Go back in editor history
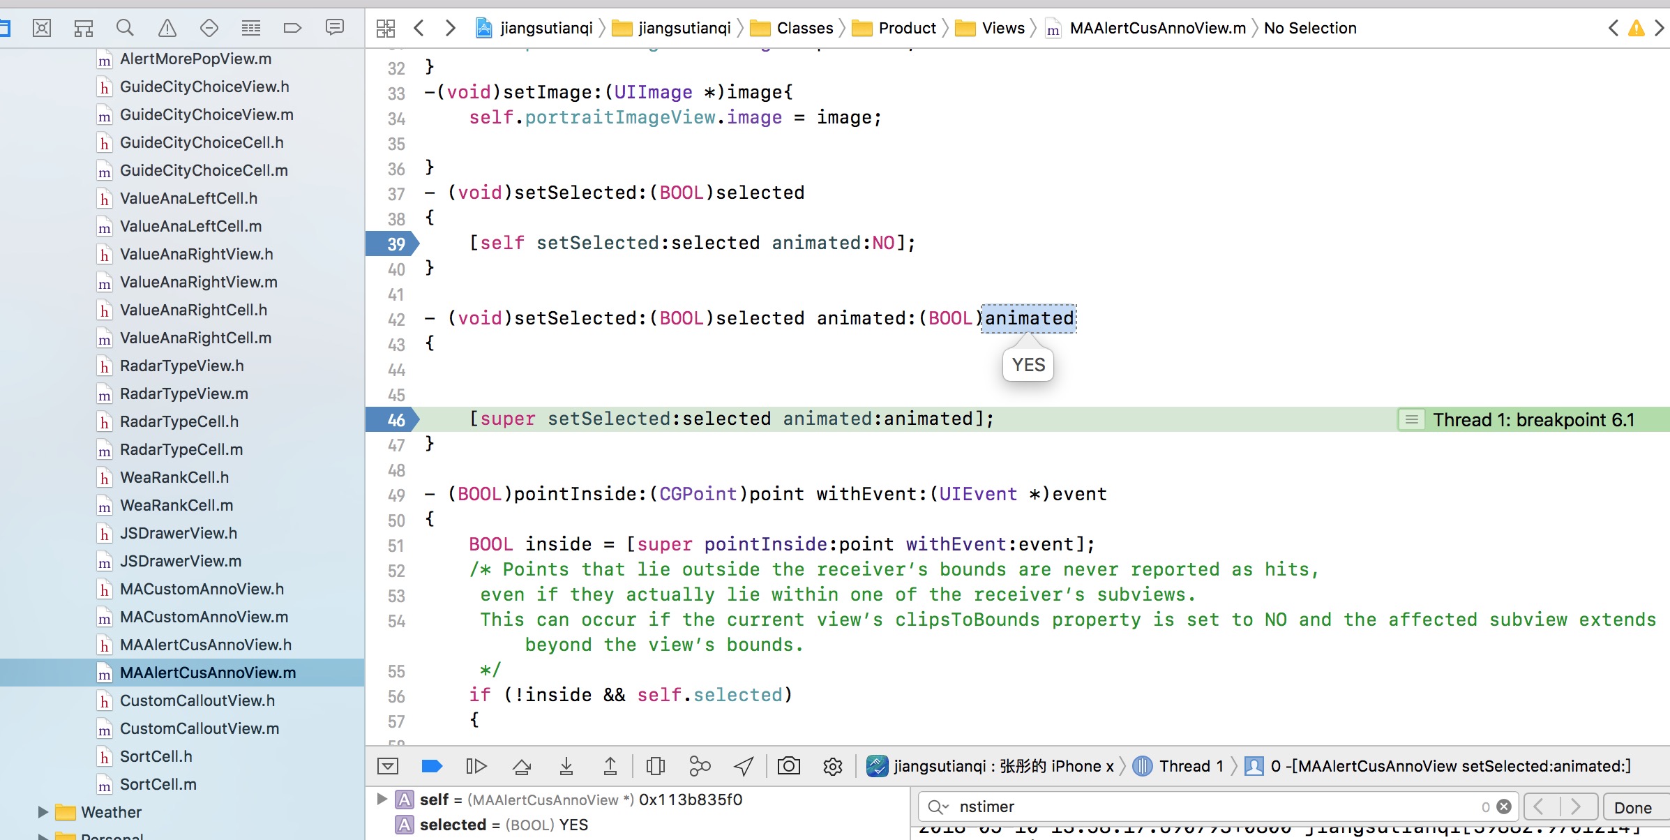1670x840 pixels. pyautogui.click(x=419, y=28)
